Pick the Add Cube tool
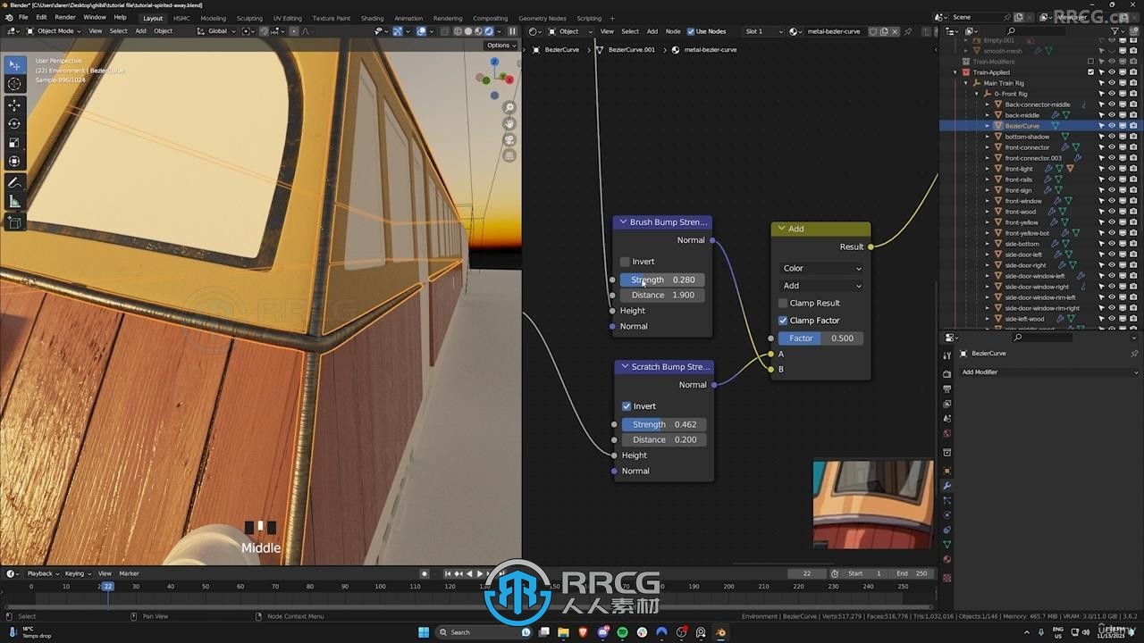The height and width of the screenshot is (643, 1144). (x=14, y=222)
